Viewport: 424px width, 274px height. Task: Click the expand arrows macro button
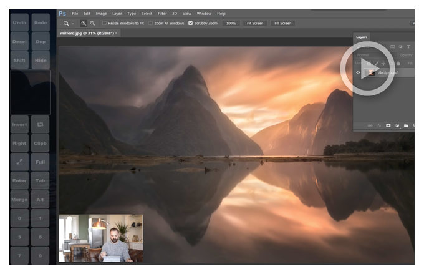(19, 162)
